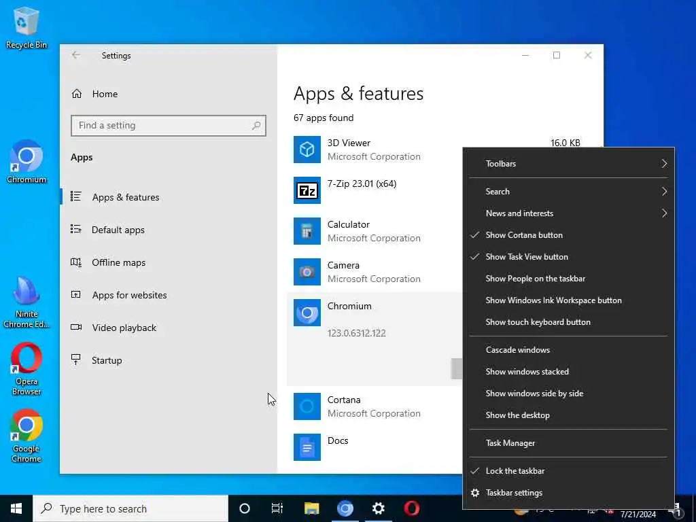This screenshot has width=696, height=522.
Task: Enable Show touch keyboard button
Action: (x=568, y=322)
